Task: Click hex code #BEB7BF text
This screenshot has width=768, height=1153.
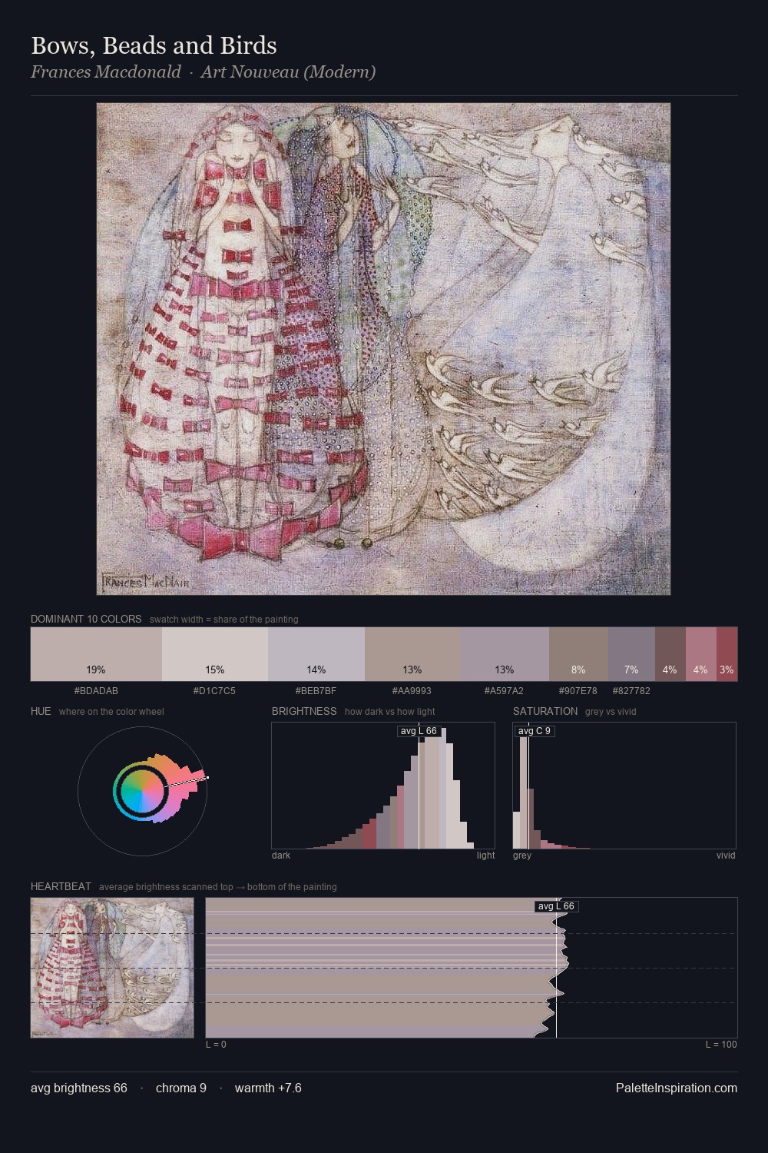Action: click(316, 690)
